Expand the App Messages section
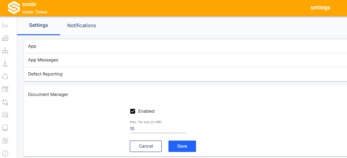This screenshot has height=158, width=347. click(185, 60)
